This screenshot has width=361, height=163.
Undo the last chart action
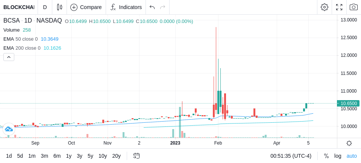pyautogui.click(x=152, y=7)
